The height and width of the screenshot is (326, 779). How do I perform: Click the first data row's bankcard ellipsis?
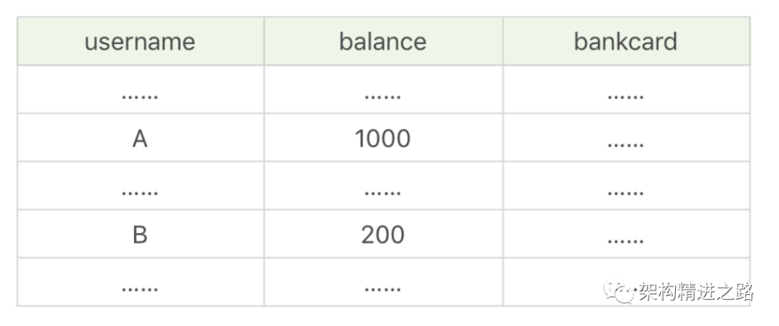[625, 94]
